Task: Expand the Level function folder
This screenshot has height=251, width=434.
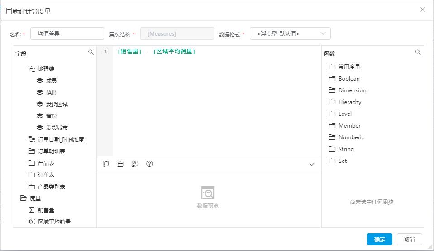Action: click(x=340, y=114)
